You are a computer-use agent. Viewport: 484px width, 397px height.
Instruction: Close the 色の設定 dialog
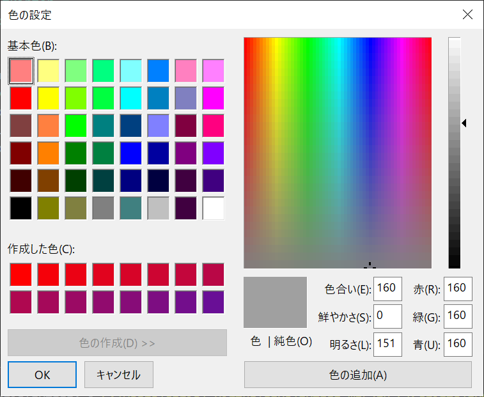(x=467, y=14)
